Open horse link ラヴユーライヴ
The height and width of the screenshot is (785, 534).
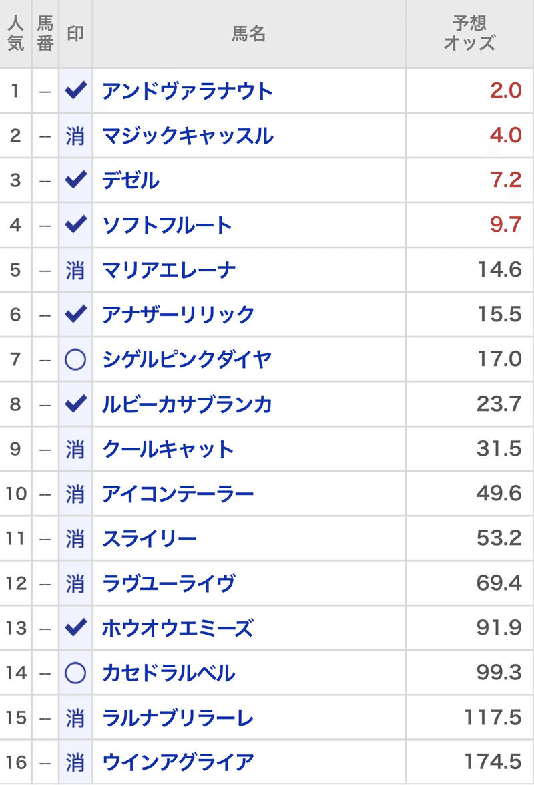click(x=168, y=583)
